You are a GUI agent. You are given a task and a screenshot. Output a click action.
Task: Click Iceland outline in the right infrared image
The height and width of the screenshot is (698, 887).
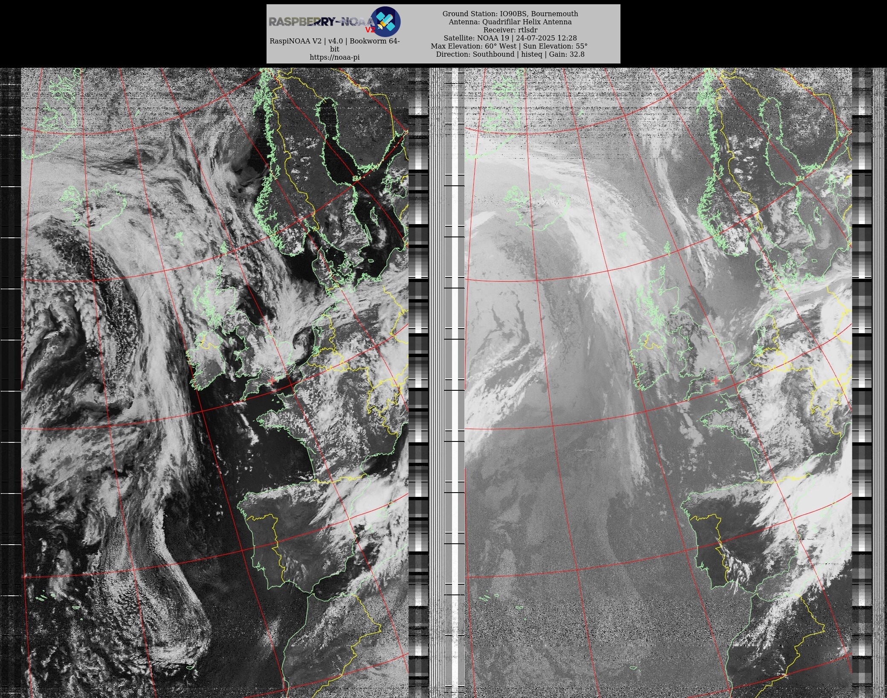(536, 208)
